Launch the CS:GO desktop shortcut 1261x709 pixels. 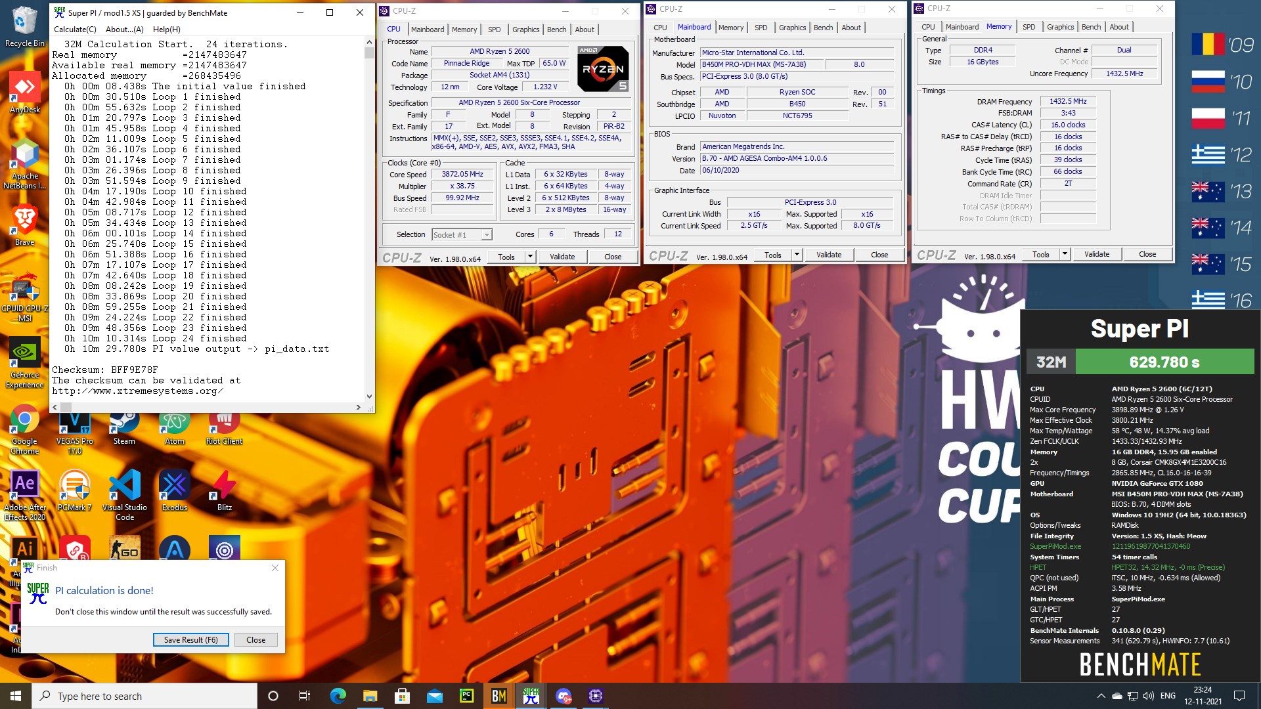(124, 549)
